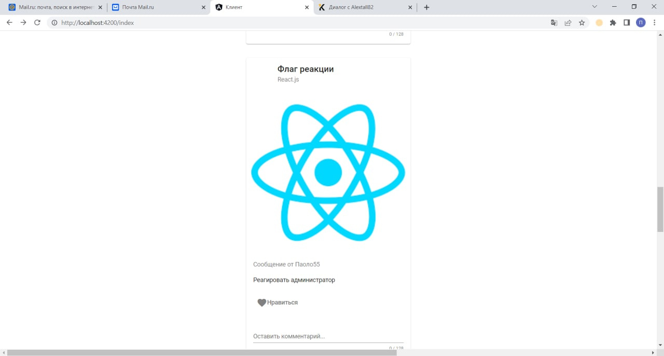The image size is (664, 356).
Task: Open the Extensions puzzle menu
Action: coord(613,22)
